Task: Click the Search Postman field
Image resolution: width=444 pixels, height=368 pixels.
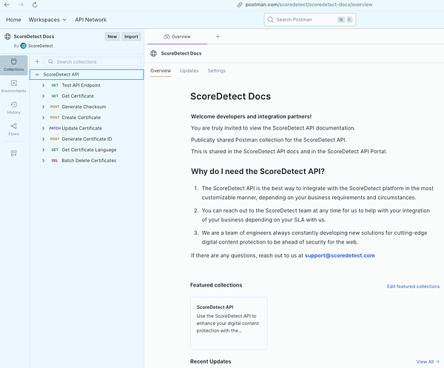Action: click(x=310, y=19)
